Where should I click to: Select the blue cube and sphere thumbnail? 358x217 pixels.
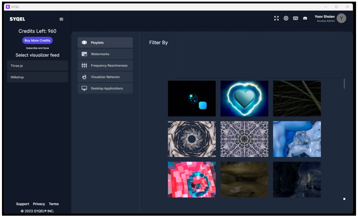click(x=192, y=98)
